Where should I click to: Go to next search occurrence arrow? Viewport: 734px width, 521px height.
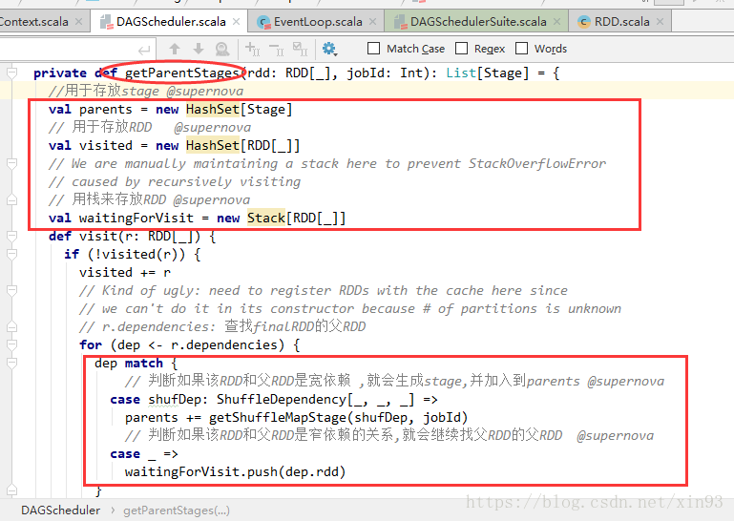coord(199,49)
